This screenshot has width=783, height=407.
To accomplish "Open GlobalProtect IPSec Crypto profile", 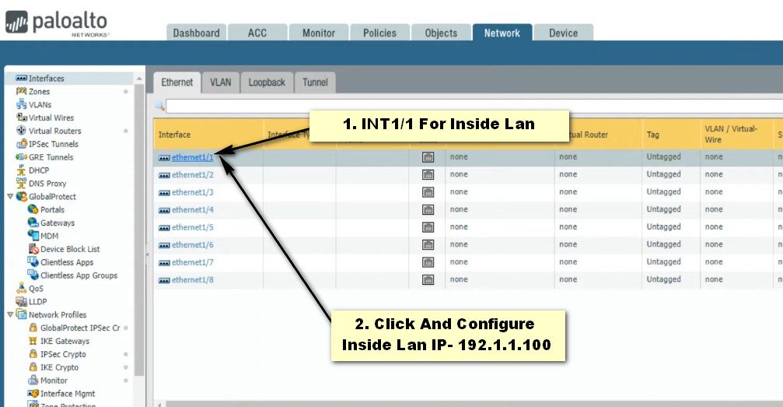I will click(x=79, y=328).
